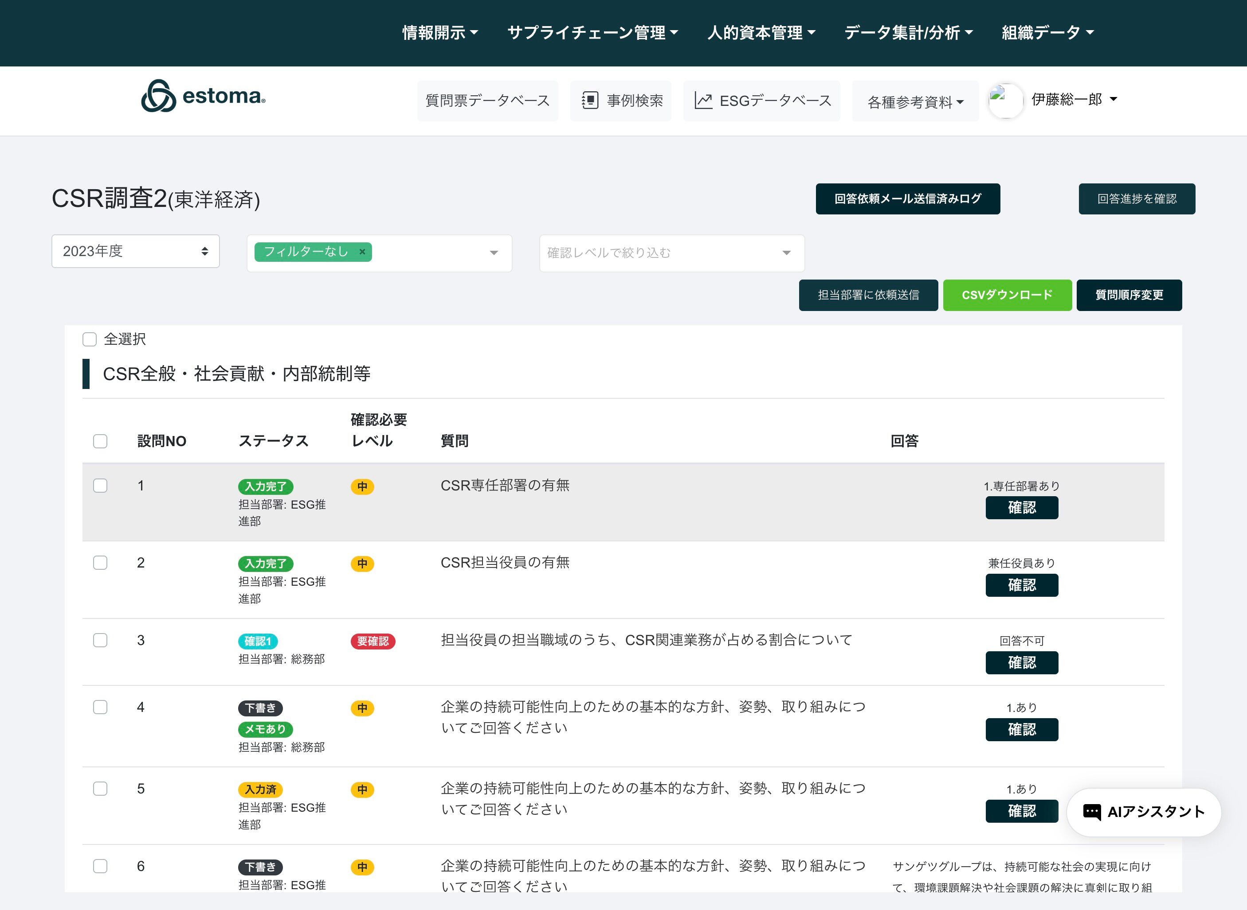Open the 2023年度 year selector
The width and height of the screenshot is (1247, 910).
coord(135,251)
